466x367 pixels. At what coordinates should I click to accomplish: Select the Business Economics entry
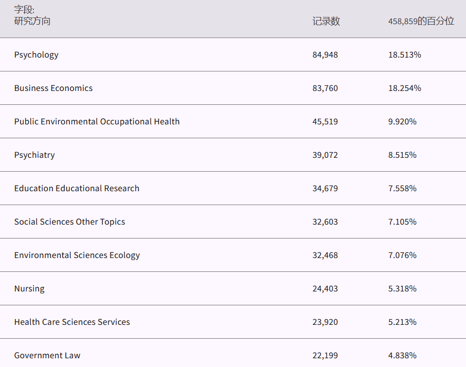(53, 88)
